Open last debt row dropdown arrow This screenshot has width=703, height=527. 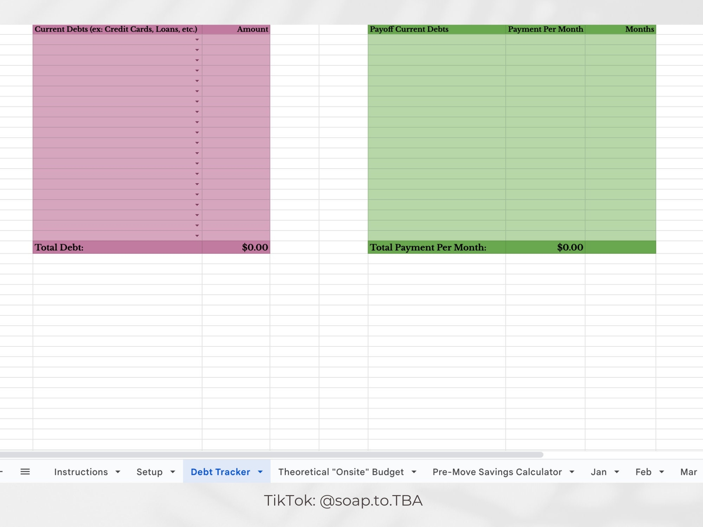click(x=197, y=236)
